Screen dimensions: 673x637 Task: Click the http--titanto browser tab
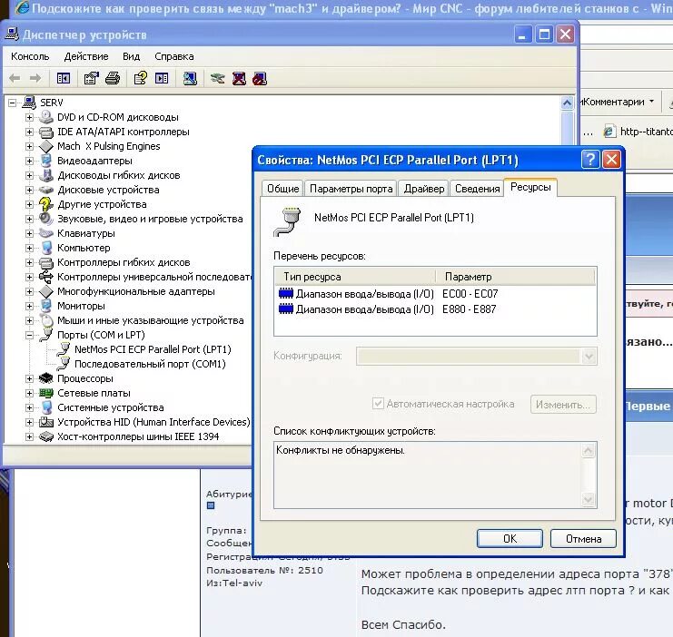tap(638, 132)
